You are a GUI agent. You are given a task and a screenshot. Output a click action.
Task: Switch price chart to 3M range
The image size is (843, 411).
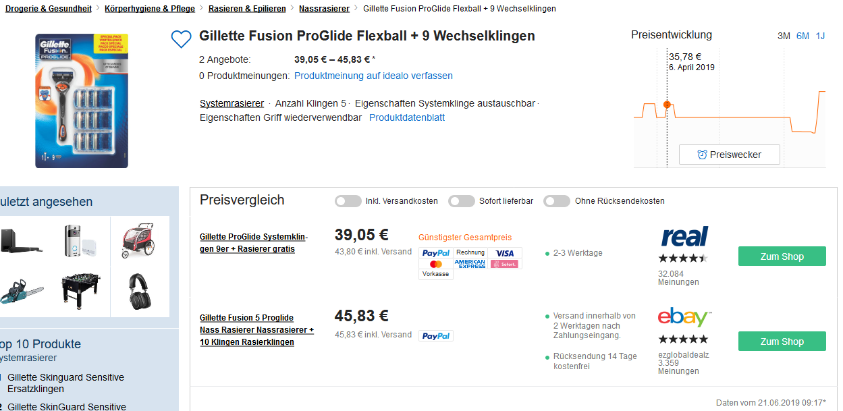(x=784, y=36)
